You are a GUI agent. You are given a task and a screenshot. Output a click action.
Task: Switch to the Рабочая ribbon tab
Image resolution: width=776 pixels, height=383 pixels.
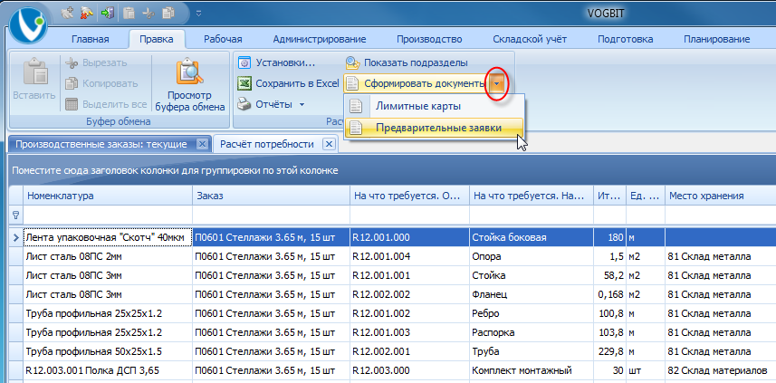coord(223,40)
